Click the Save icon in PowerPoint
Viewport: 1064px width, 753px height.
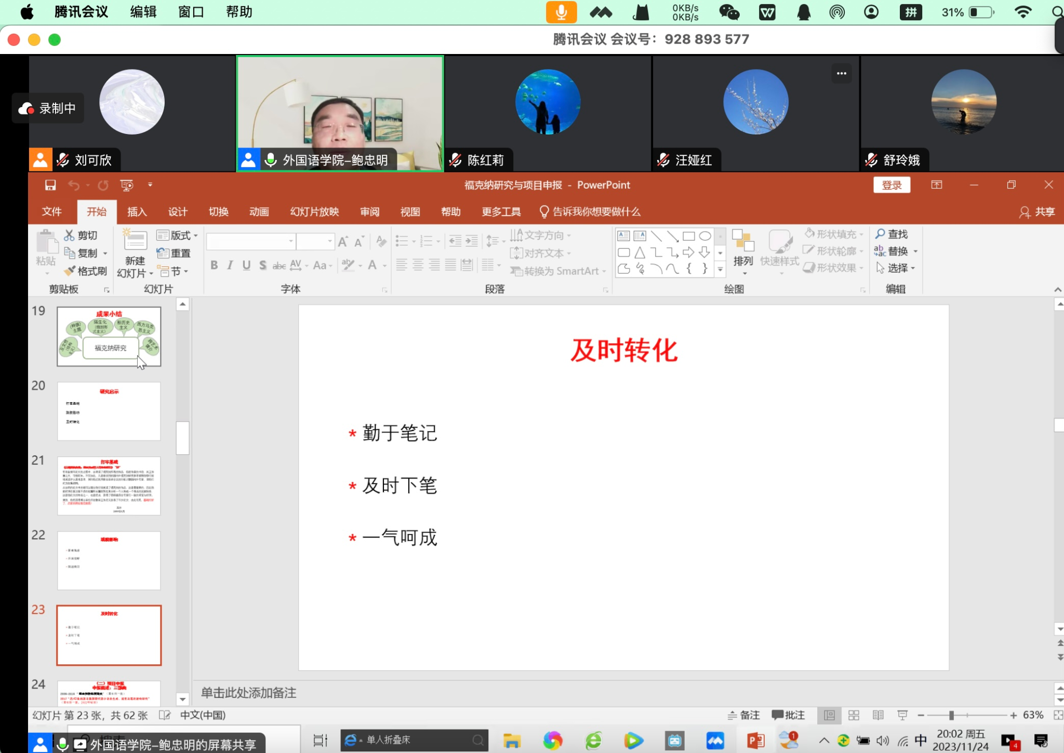[x=50, y=185]
